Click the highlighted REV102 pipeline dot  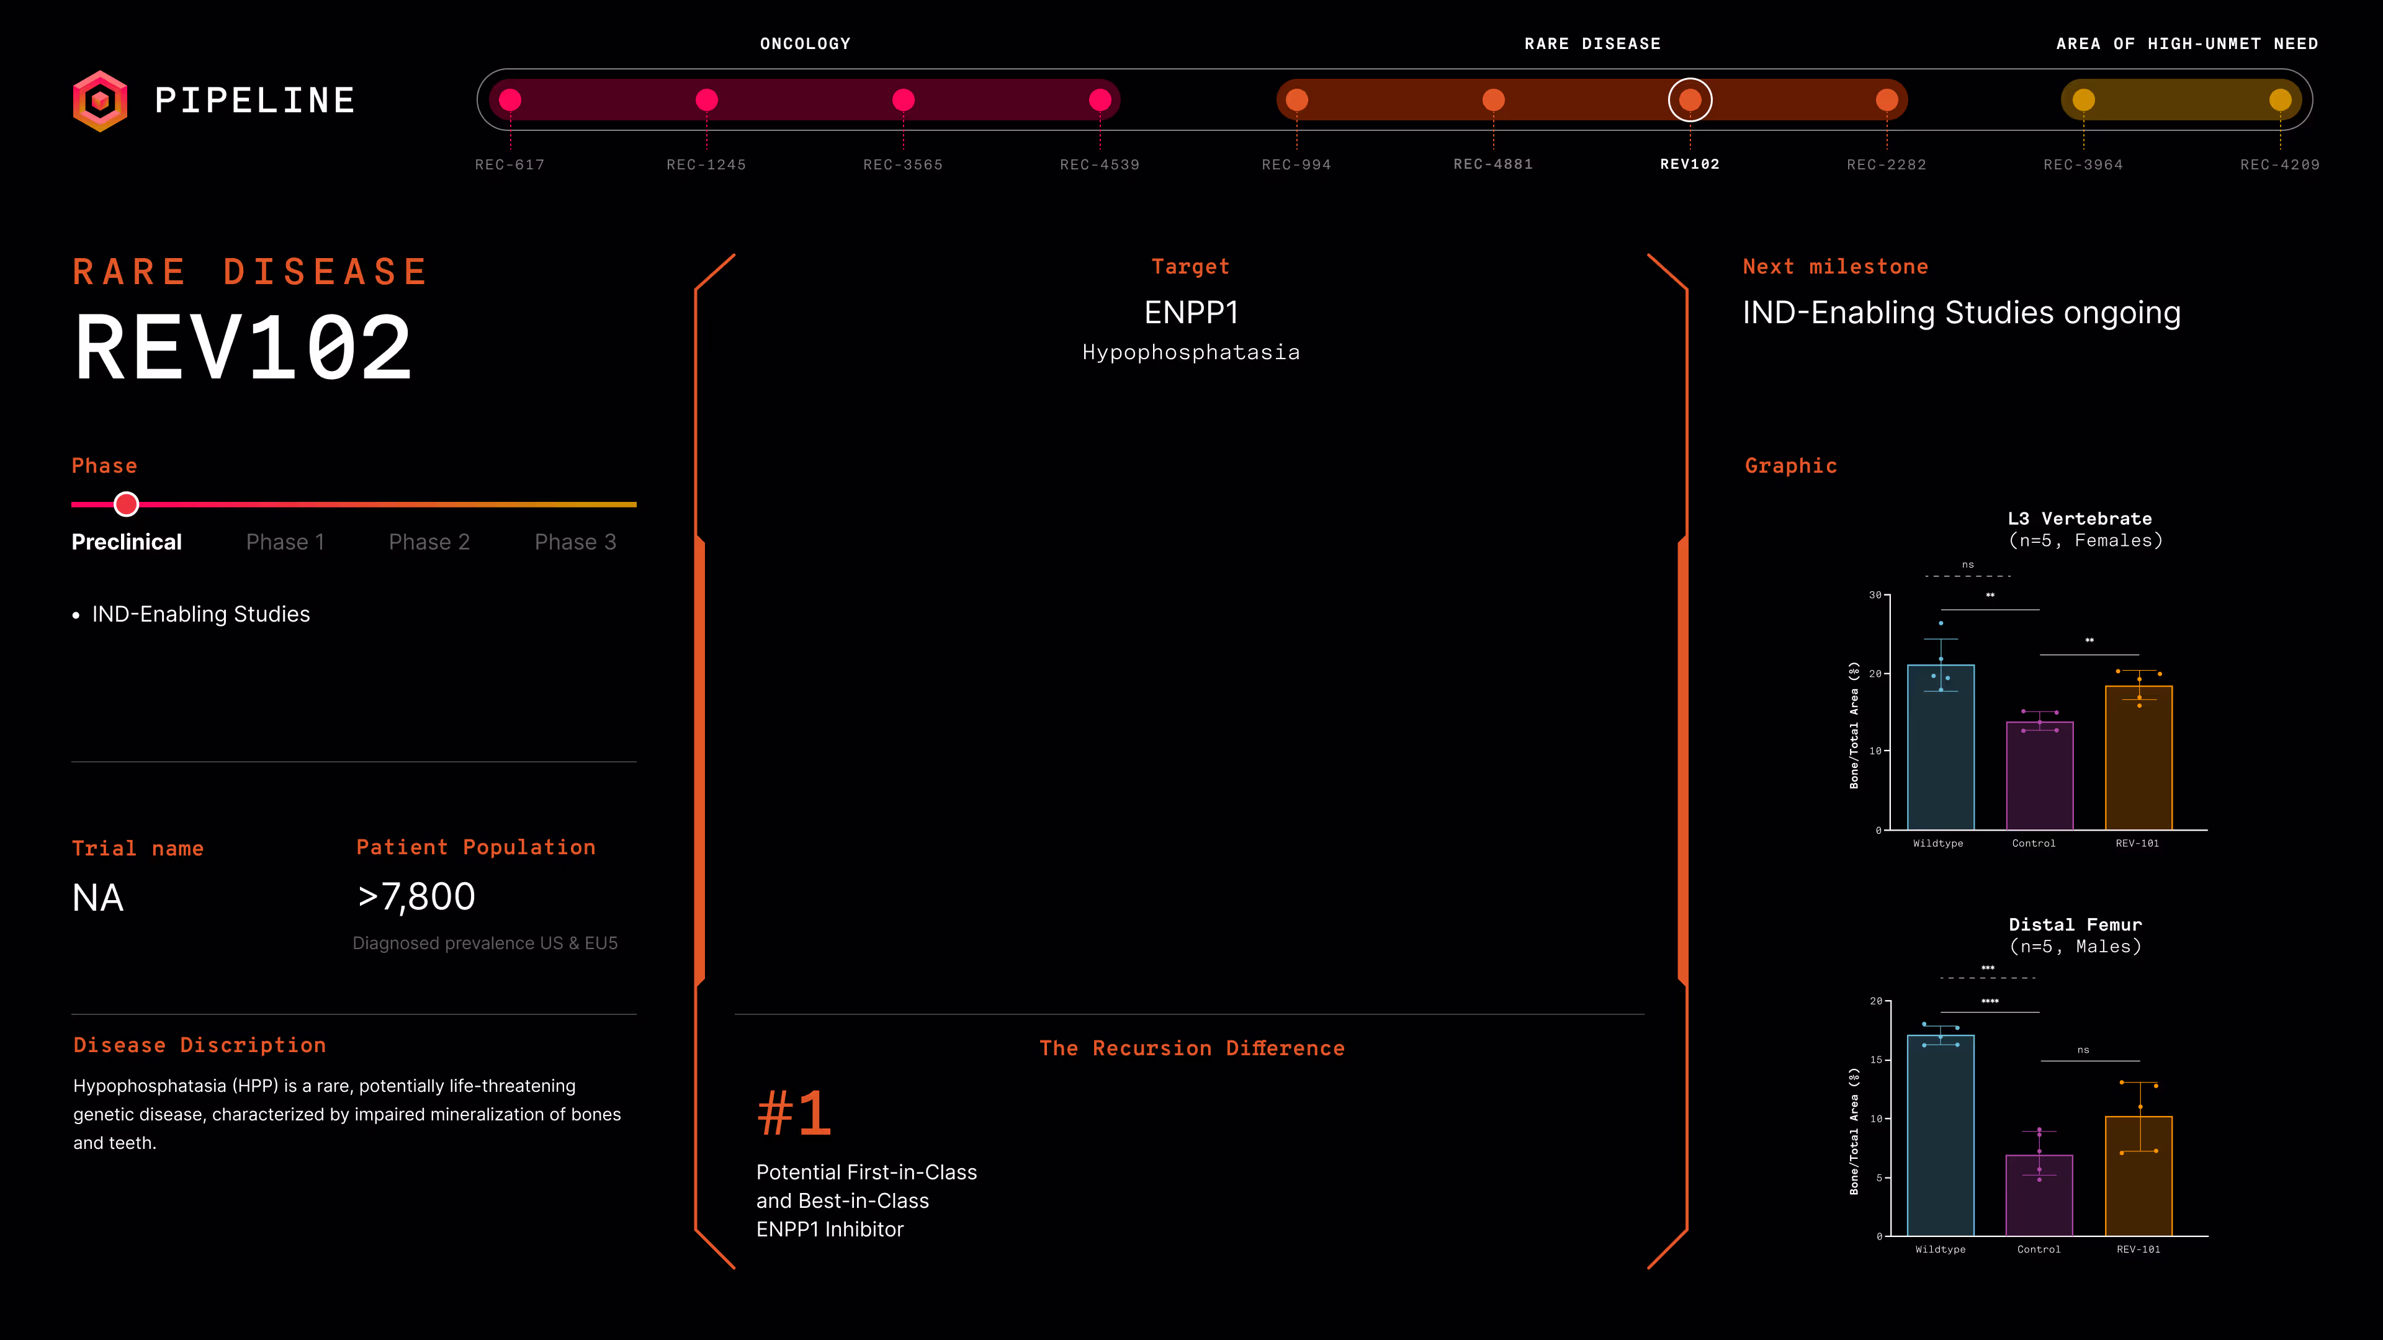tap(1690, 100)
